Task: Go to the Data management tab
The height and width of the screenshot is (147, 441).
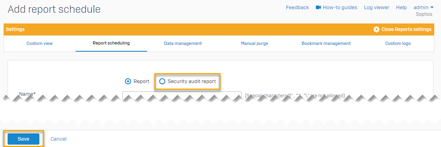Action: (183, 43)
